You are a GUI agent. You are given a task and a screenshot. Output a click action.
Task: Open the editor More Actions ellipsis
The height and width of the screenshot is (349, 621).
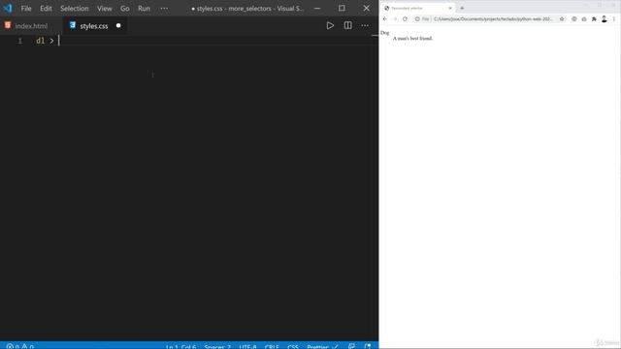[365, 26]
